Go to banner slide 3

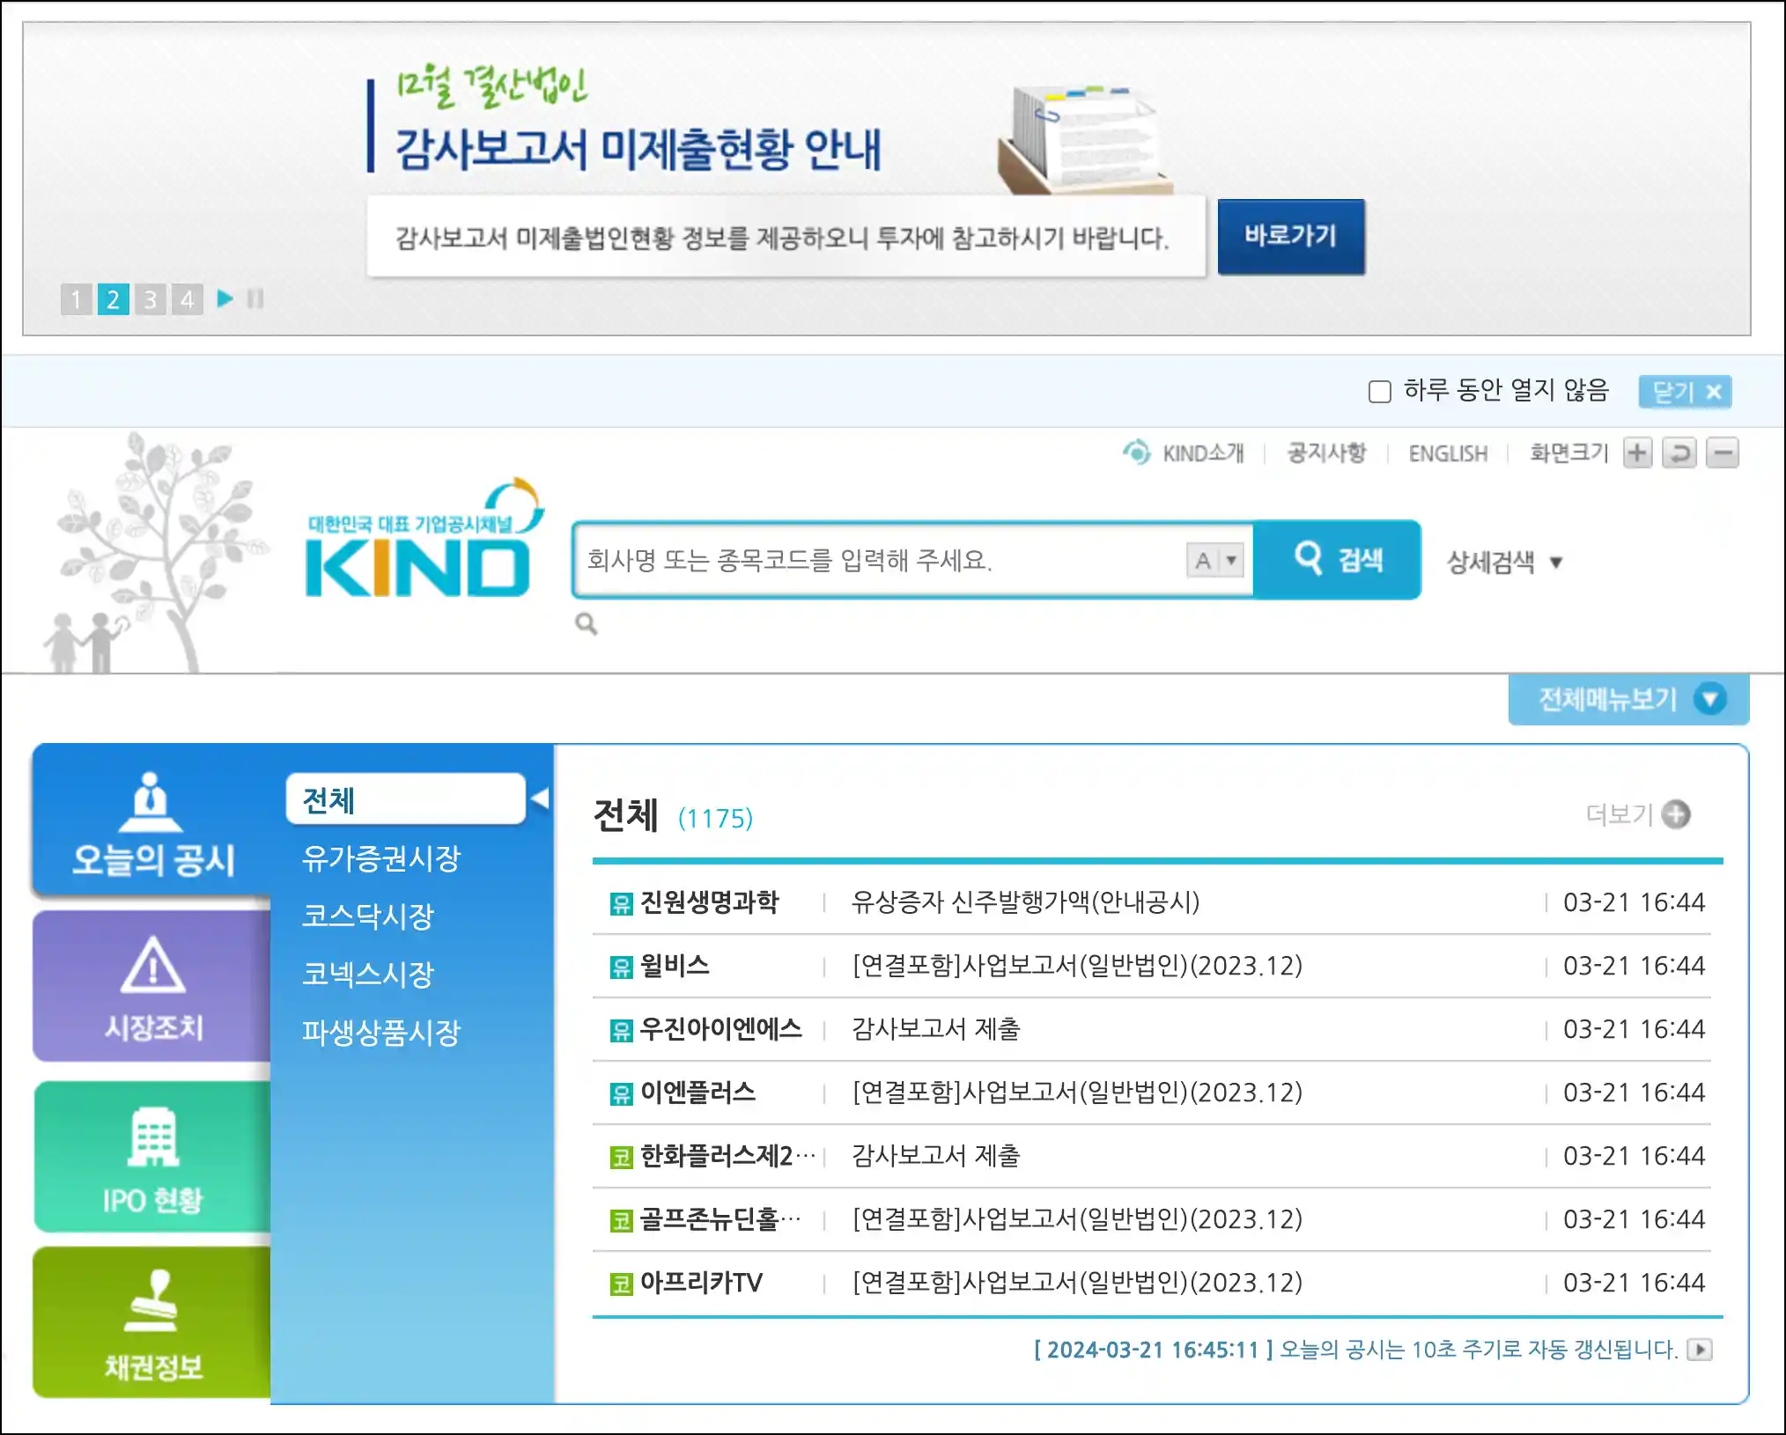151,299
